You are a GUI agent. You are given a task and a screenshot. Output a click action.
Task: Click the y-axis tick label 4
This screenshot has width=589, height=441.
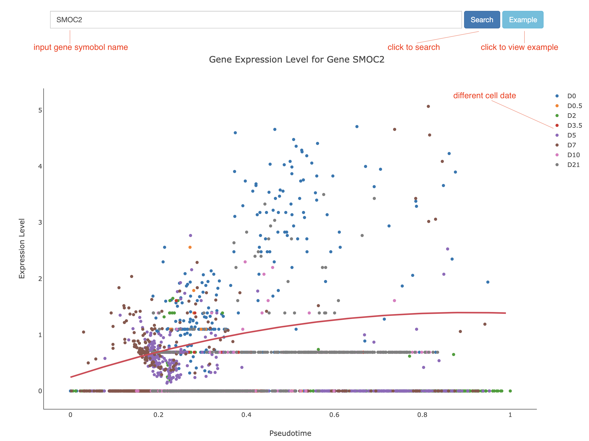point(40,166)
